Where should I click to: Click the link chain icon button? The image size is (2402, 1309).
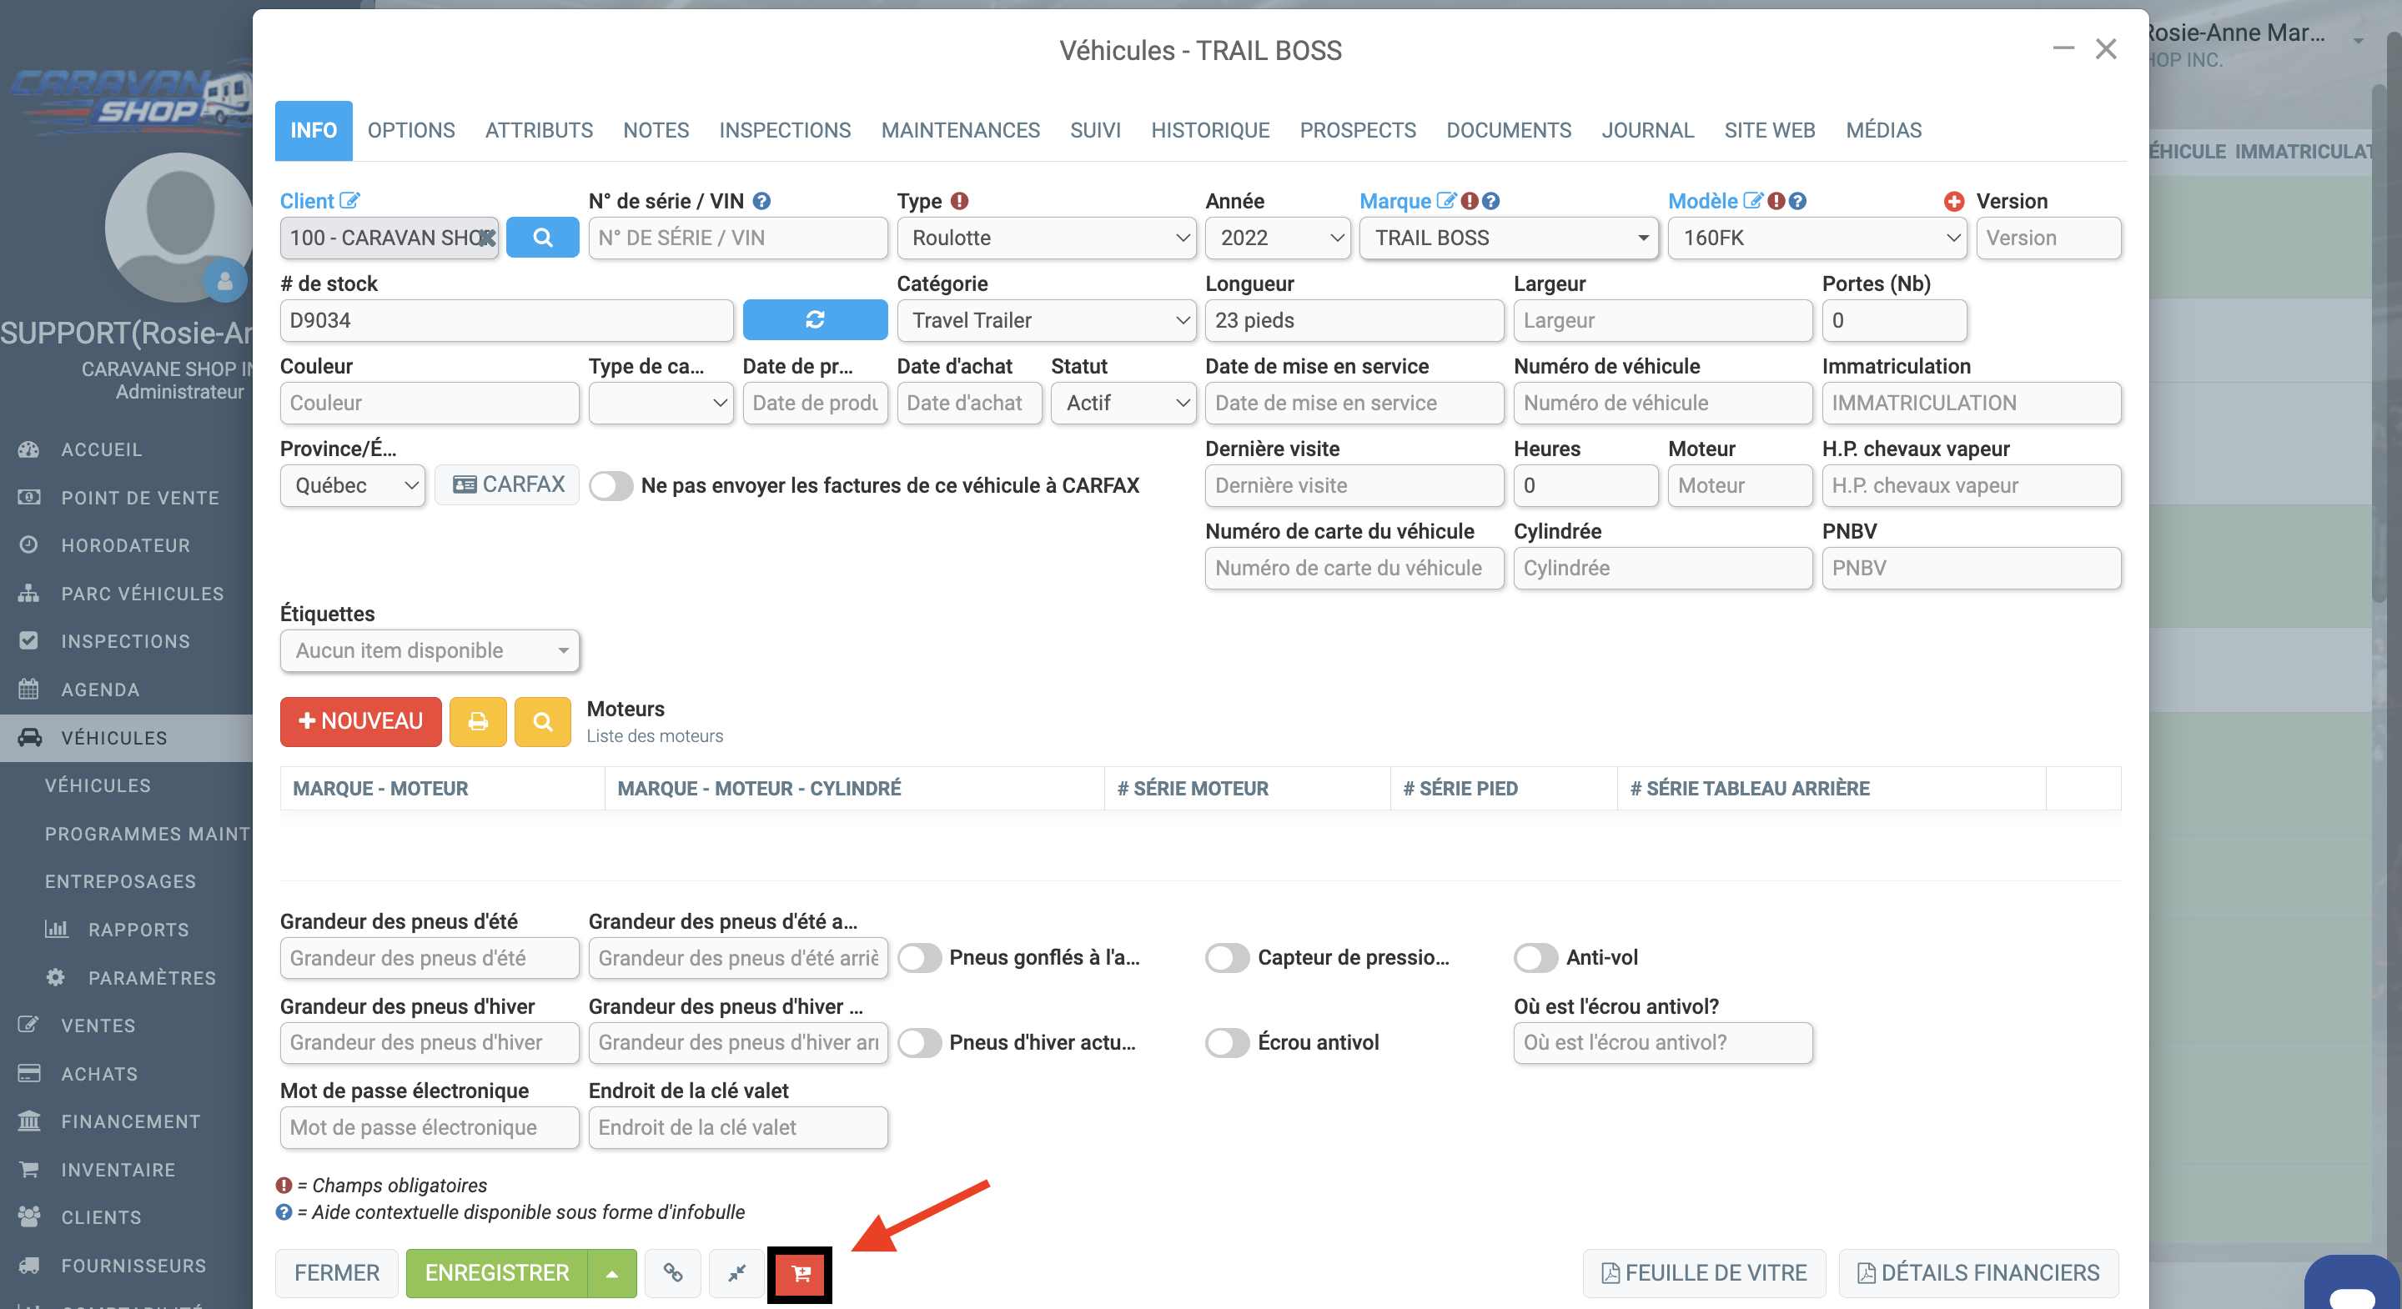[673, 1272]
